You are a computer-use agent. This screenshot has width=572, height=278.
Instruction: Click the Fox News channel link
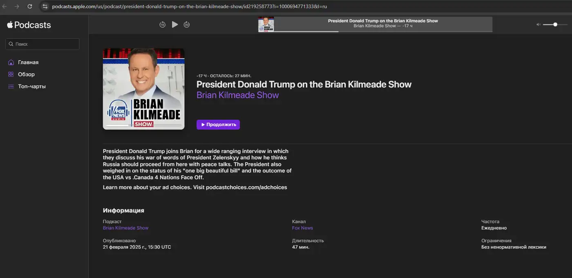(x=302, y=228)
